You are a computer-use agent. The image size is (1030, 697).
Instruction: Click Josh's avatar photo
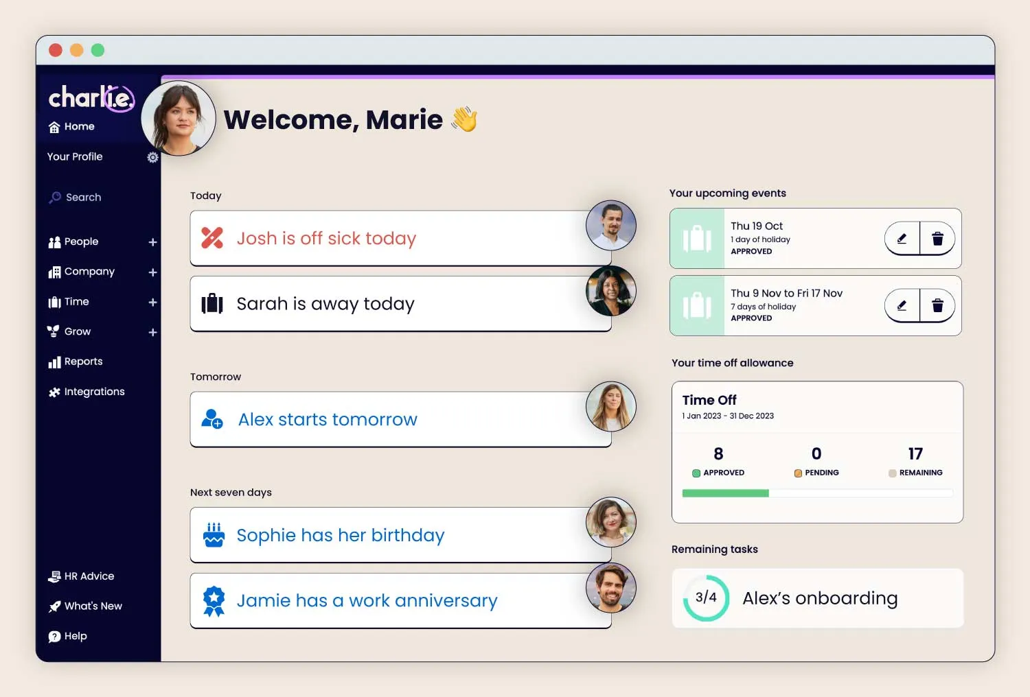610,226
